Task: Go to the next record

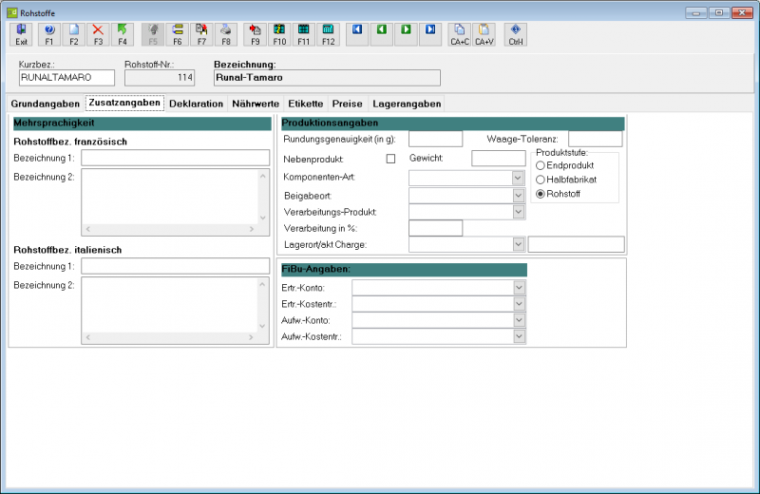Action: [x=406, y=35]
